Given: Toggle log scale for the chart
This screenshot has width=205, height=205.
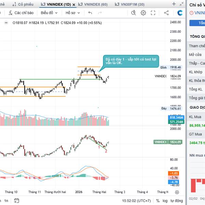Looking at the screenshot, I should point(165,201).
